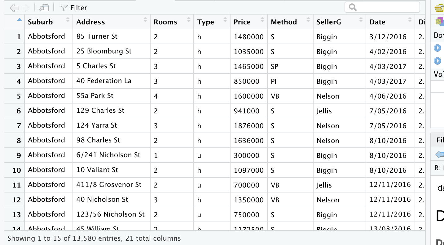Viewport: 444px width, 245px height.
Task: Click the Method column header
Action: (x=290, y=22)
